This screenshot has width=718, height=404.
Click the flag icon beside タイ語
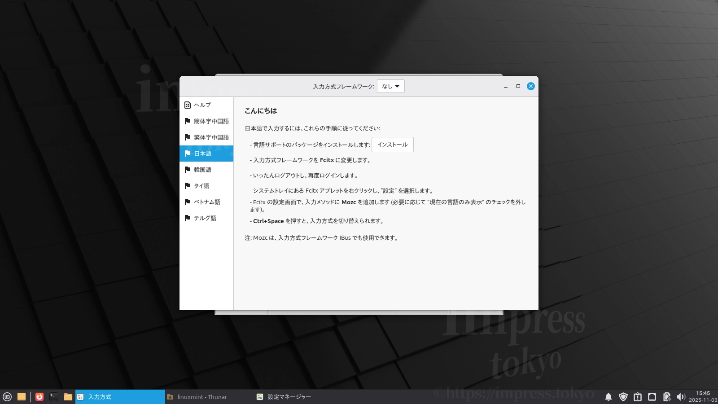coord(188,186)
